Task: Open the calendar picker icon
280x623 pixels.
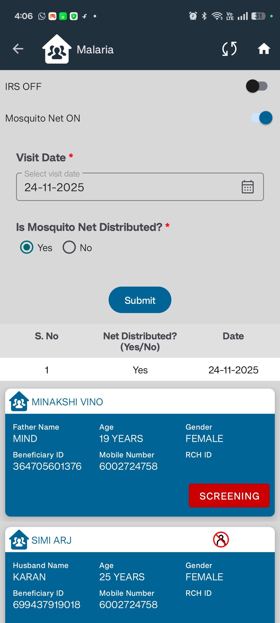Action: pyautogui.click(x=248, y=187)
